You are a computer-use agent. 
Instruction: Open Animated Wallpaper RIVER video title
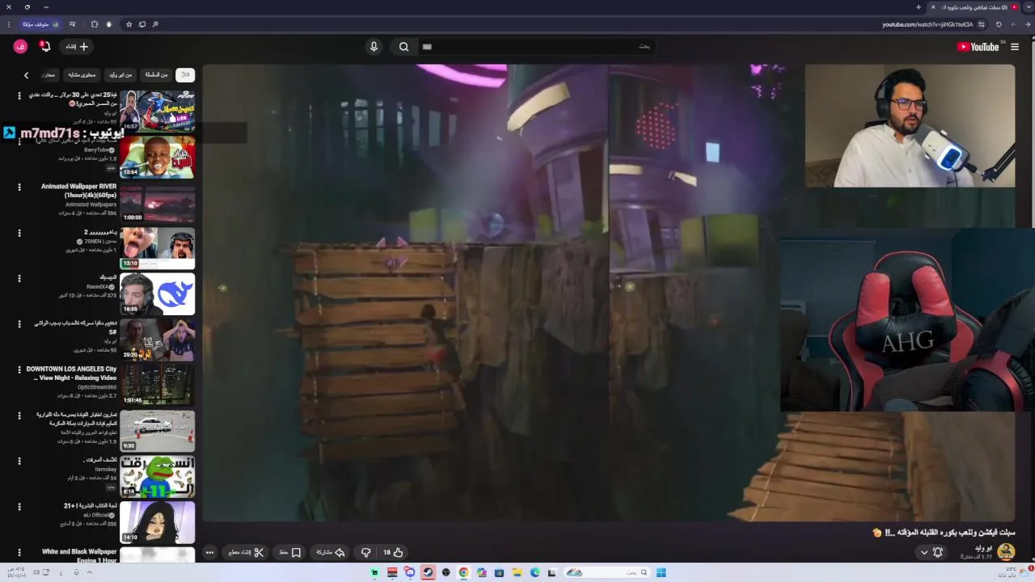(x=79, y=191)
